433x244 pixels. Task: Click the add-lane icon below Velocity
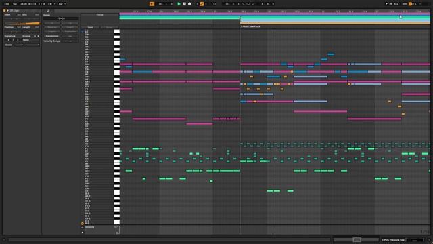point(83,232)
